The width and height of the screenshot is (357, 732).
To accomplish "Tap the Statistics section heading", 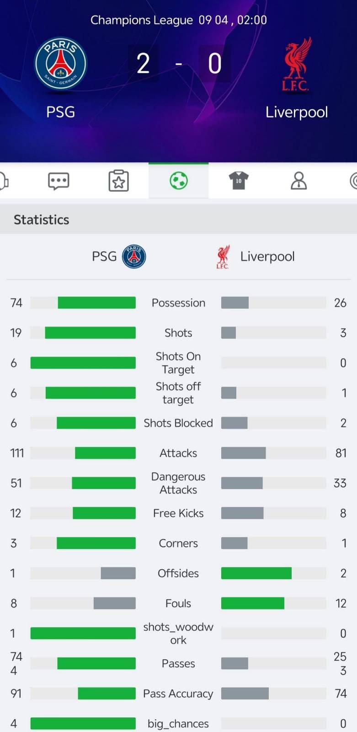I will coord(42,220).
